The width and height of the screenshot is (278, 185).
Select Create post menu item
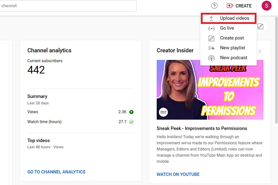(x=229, y=38)
